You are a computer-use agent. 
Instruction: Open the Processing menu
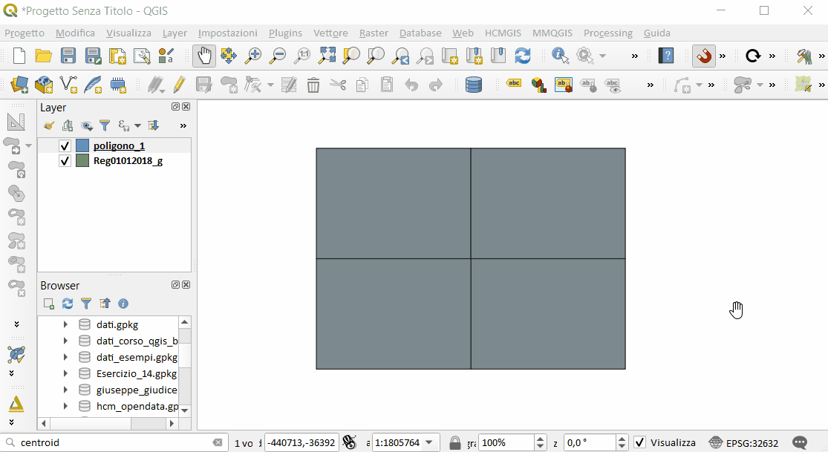pos(607,33)
